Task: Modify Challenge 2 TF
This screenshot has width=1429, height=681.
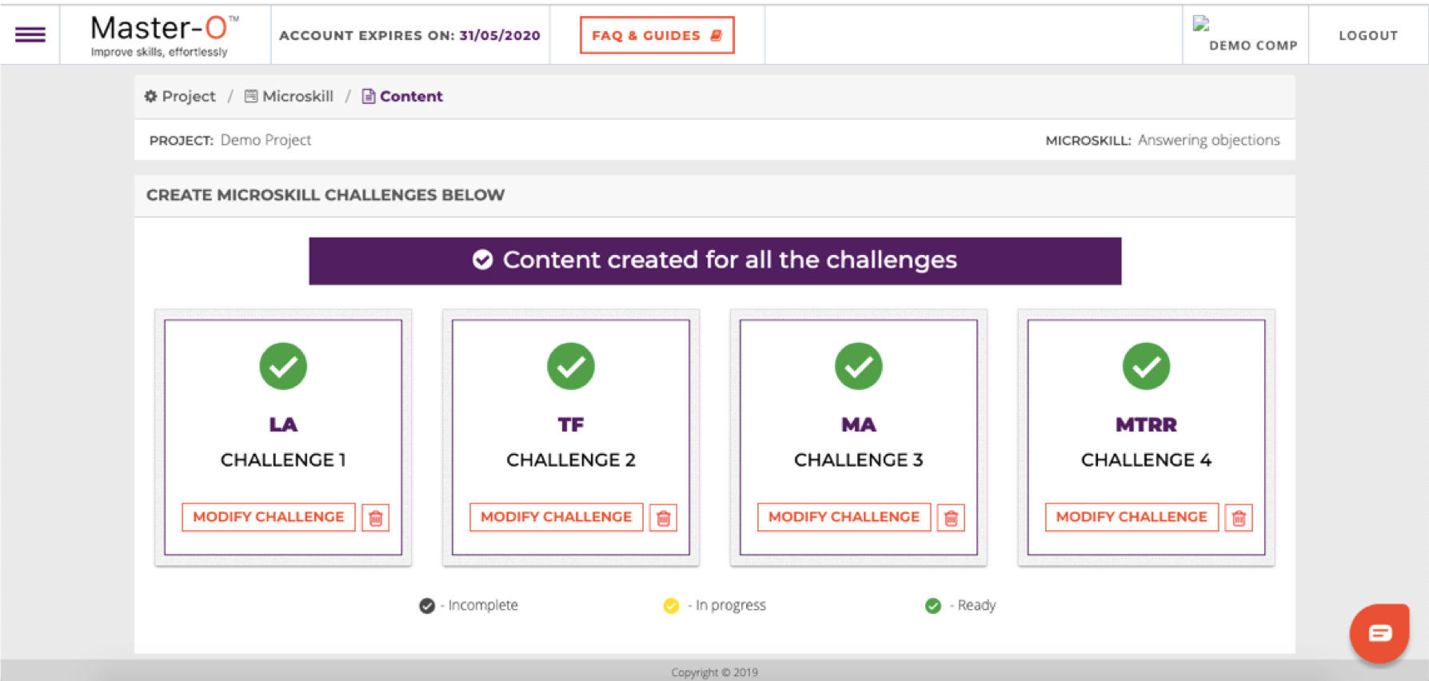Action: [557, 517]
